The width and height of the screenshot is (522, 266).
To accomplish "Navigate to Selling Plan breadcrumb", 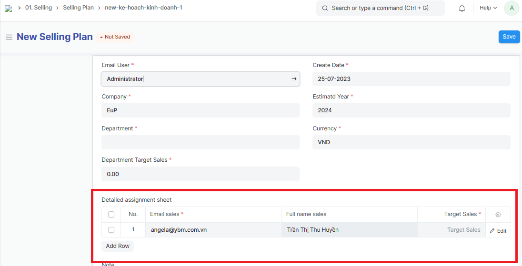I will tap(78, 8).
